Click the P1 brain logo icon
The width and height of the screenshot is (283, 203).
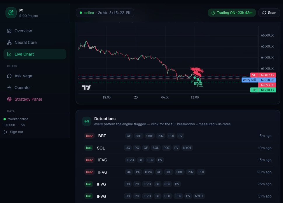11,13
